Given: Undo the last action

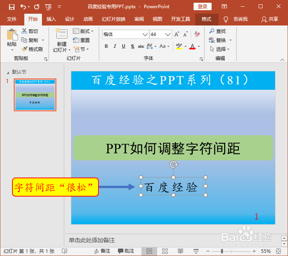Looking at the screenshot, I should (x=23, y=7).
